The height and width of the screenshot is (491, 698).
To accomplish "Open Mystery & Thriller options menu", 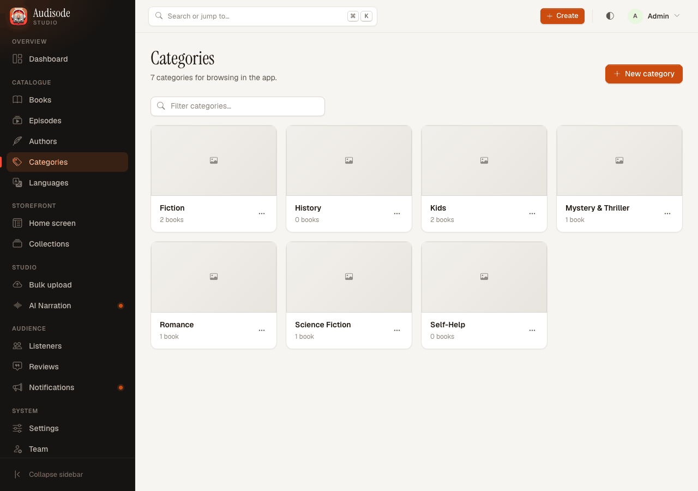I will [x=667, y=213].
